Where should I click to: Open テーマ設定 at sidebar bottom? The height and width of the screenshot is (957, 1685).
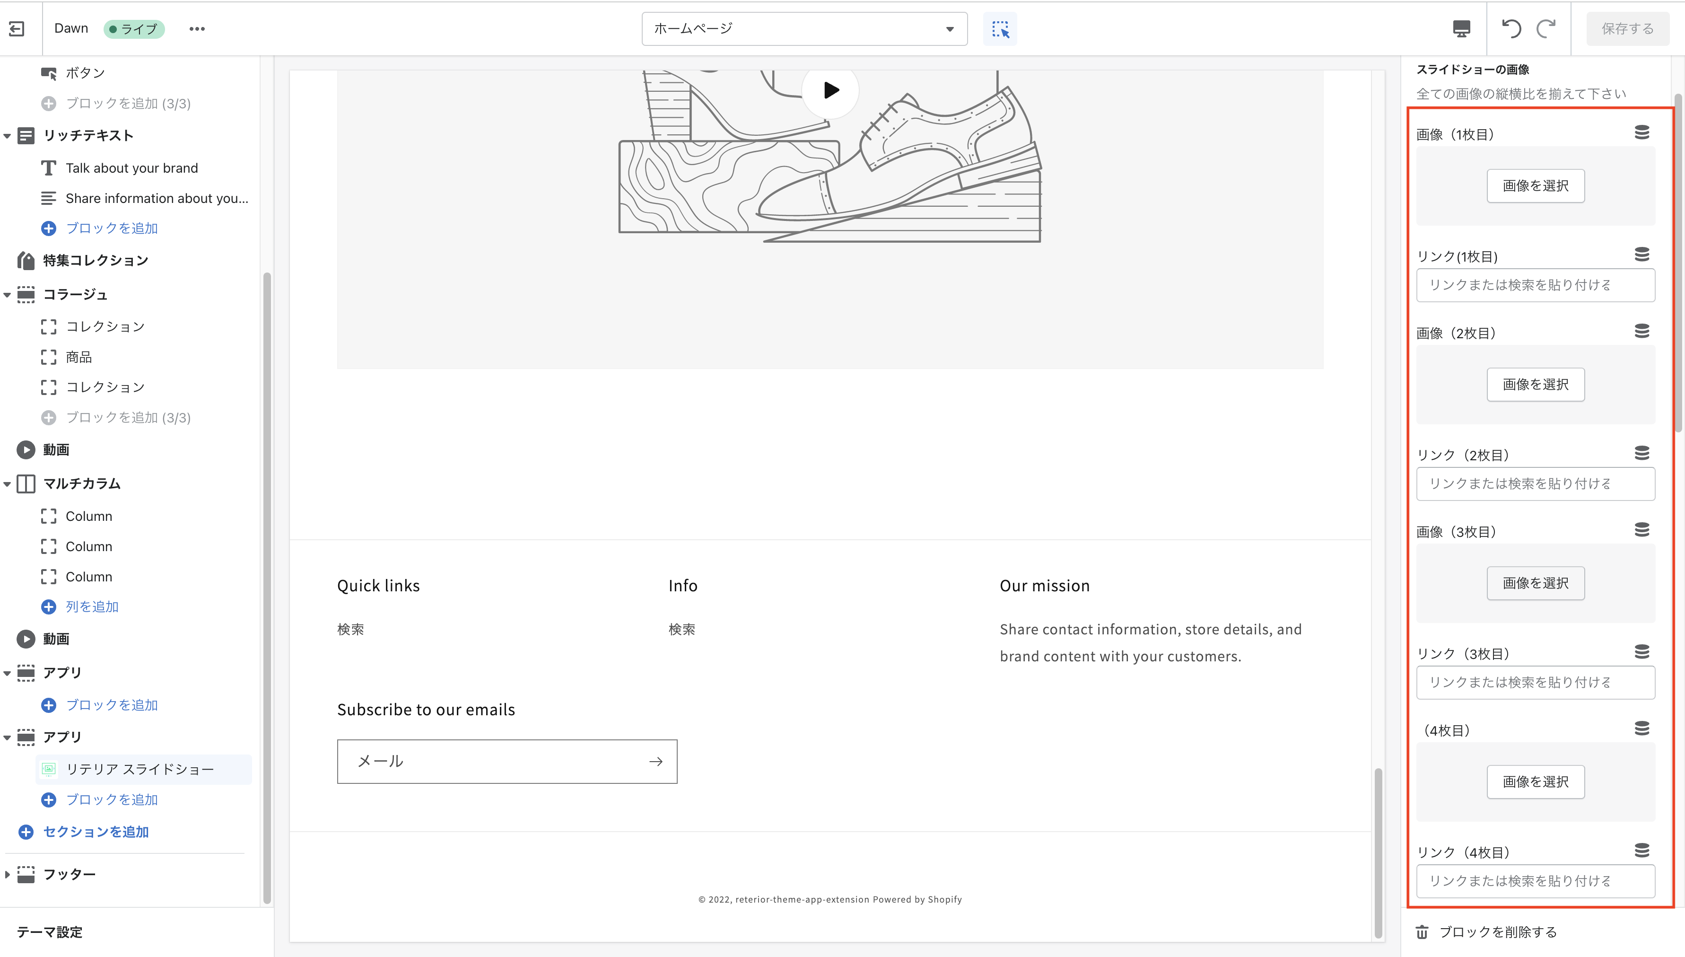(x=50, y=932)
